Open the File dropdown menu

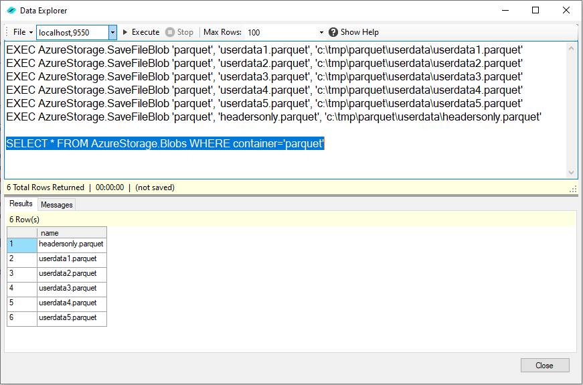(23, 32)
